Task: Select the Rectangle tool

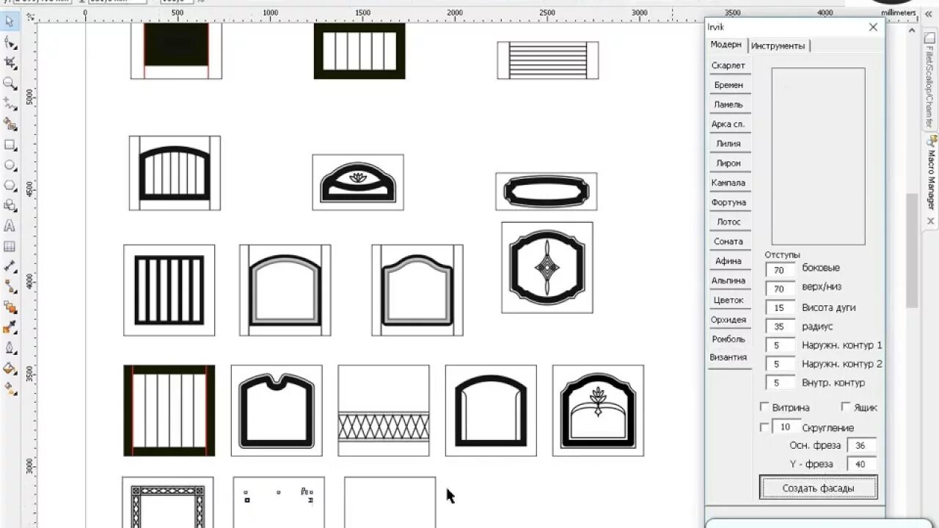Action: pyautogui.click(x=10, y=145)
